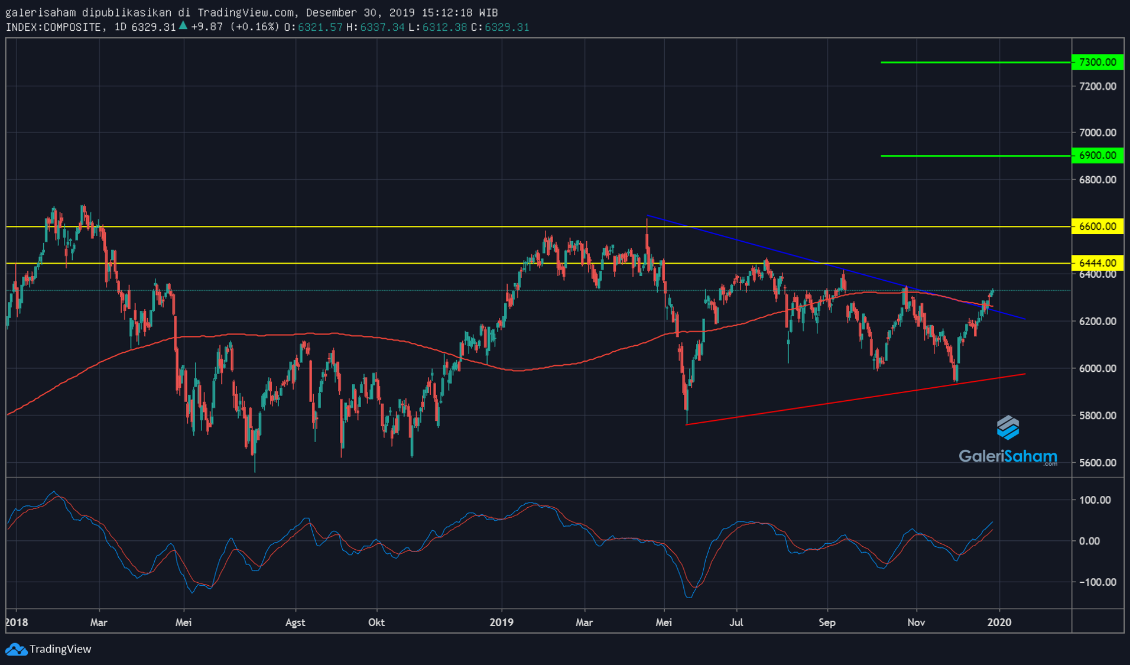Click the 6000.00 price axis value

click(1097, 368)
